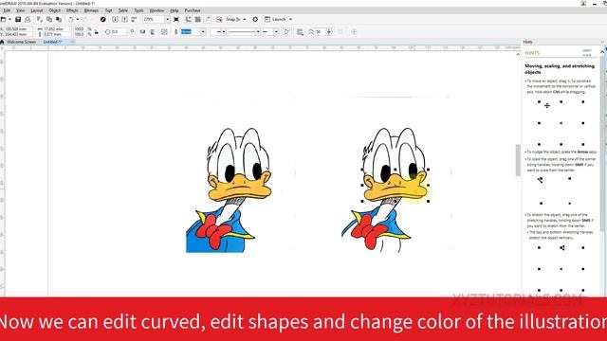The height and width of the screenshot is (341, 607).
Task: Open the line style dropdown
Action: click(258, 31)
